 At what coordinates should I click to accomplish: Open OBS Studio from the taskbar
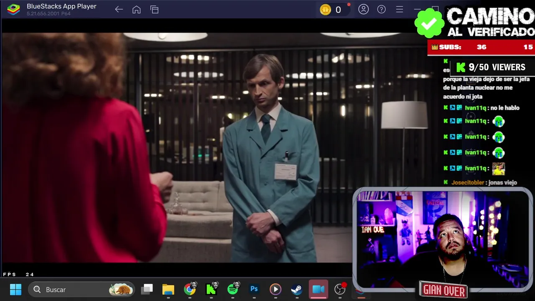pyautogui.click(x=340, y=289)
